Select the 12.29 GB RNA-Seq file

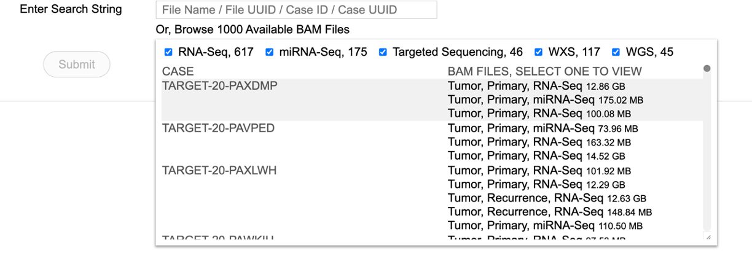point(536,184)
